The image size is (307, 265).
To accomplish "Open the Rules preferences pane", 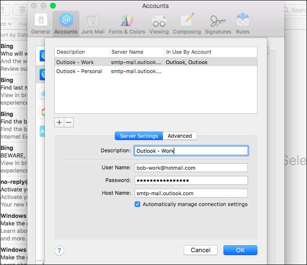I will (243, 23).
